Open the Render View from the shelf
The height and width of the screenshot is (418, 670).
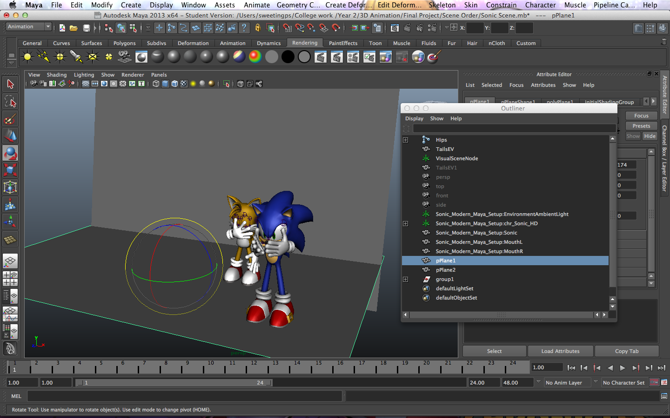coord(141,57)
